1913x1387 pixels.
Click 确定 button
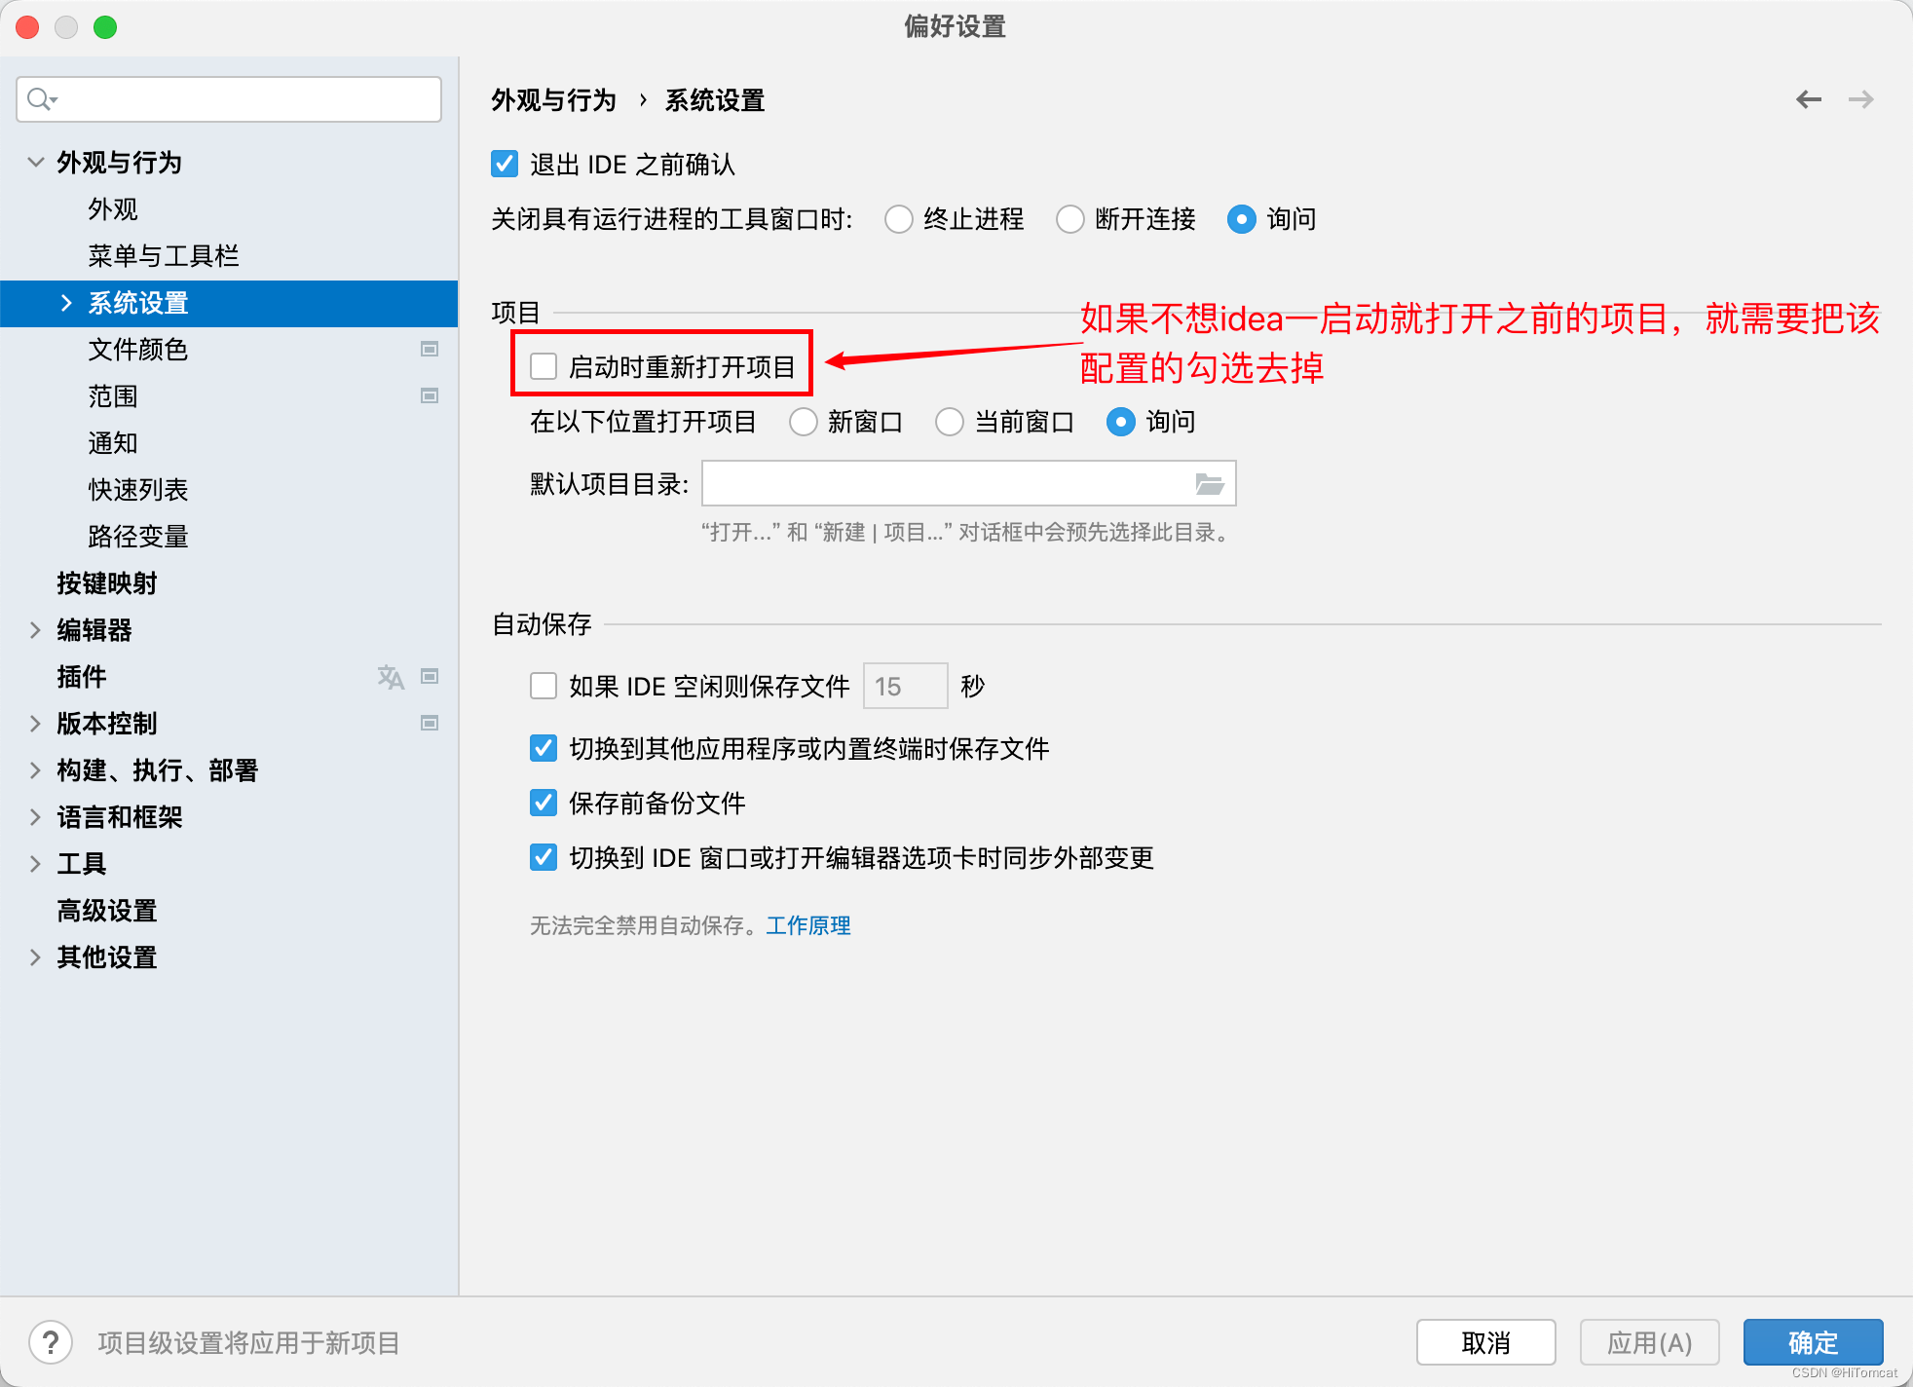click(x=1813, y=1343)
